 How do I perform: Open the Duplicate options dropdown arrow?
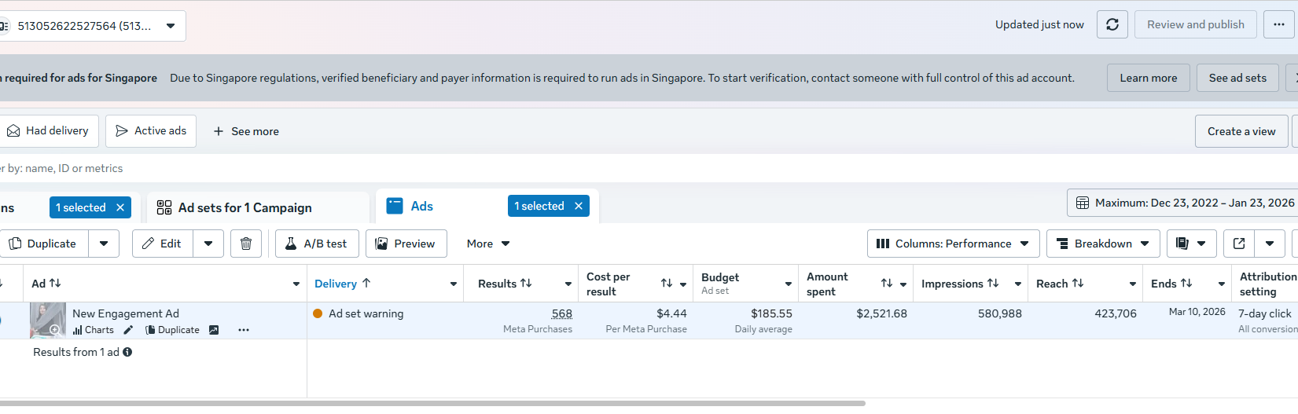point(104,244)
